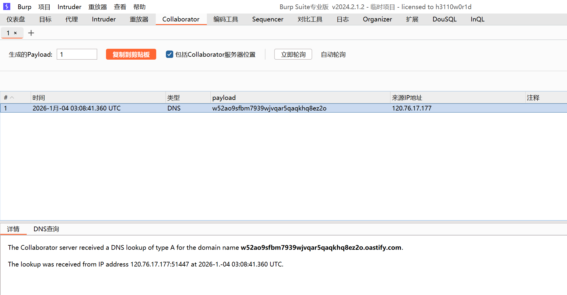Add a new Collaborator tab with plus icon
Screen dimensions: 567x295
click(31, 33)
